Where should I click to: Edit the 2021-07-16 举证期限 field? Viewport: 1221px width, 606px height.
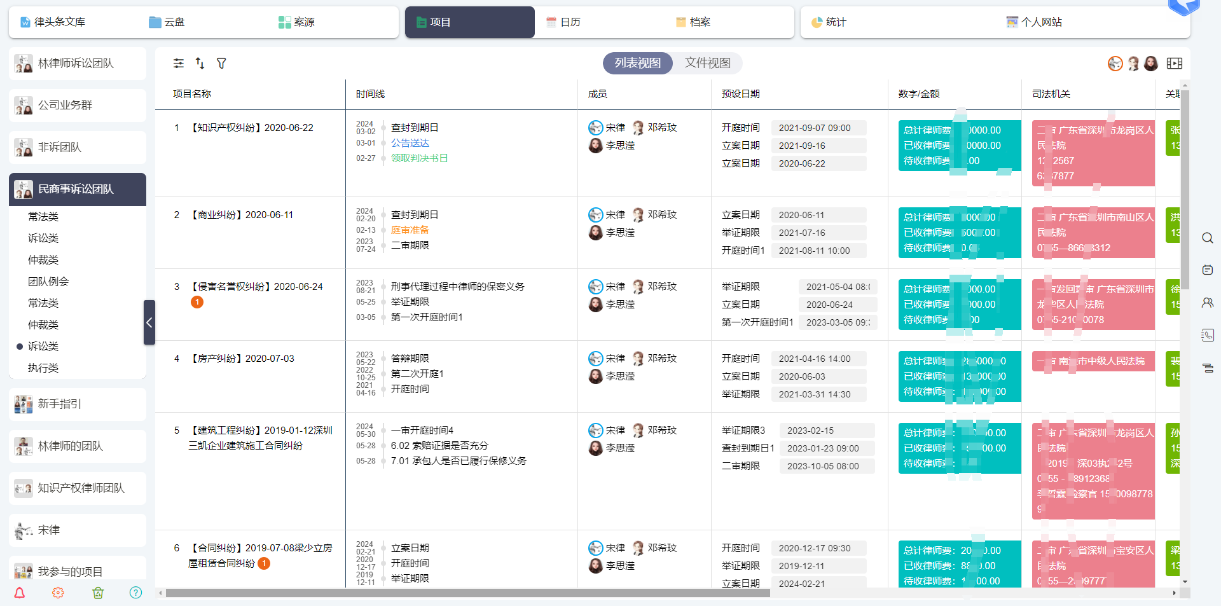[x=819, y=233]
